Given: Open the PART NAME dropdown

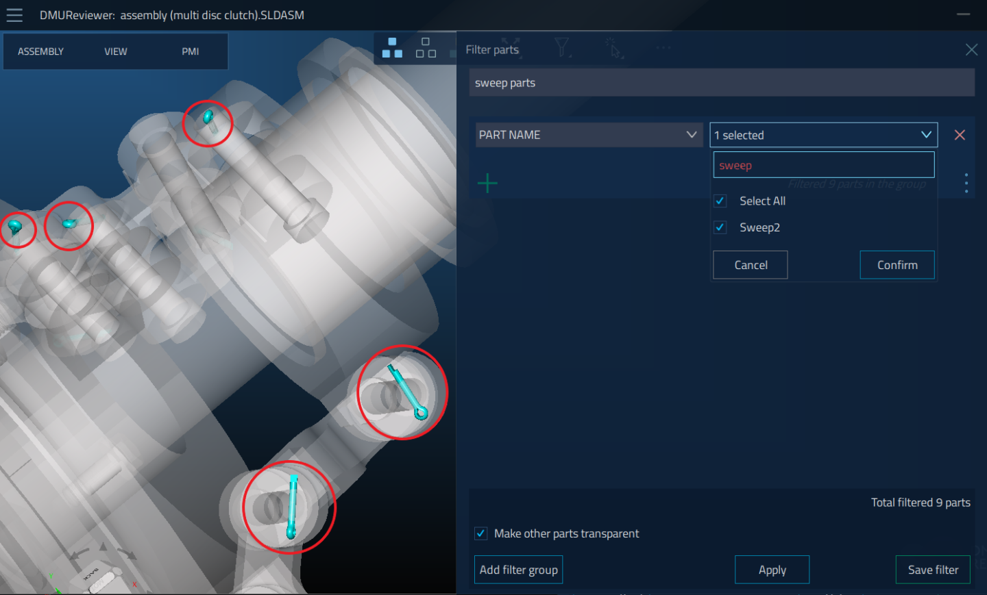Looking at the screenshot, I should click(588, 134).
